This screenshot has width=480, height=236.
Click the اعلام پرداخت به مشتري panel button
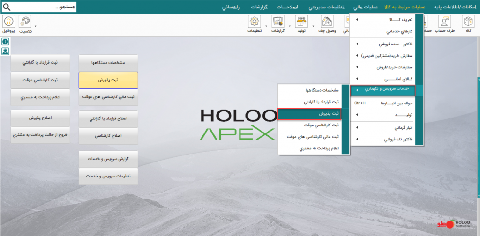coord(40,97)
